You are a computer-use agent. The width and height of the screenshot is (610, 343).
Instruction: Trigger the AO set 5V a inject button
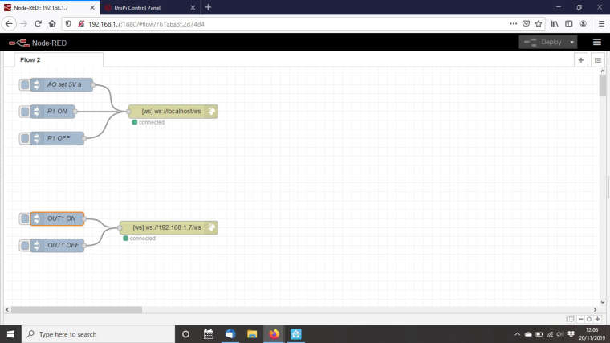pyautogui.click(x=24, y=85)
